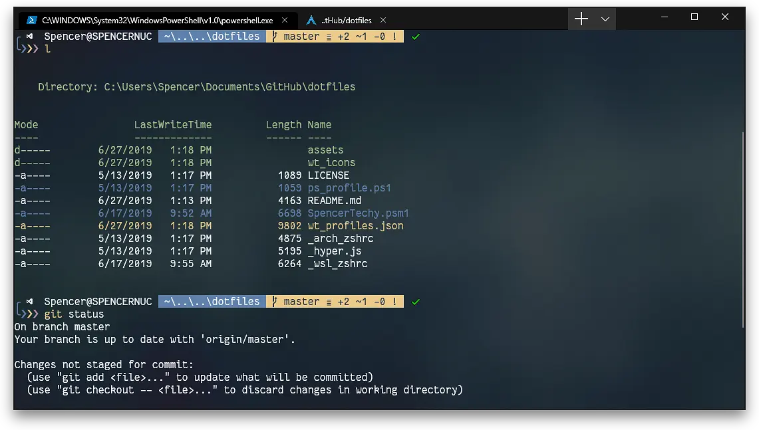Switch to the powershell.exe tab
This screenshot has height=430, width=759.
coord(157,20)
